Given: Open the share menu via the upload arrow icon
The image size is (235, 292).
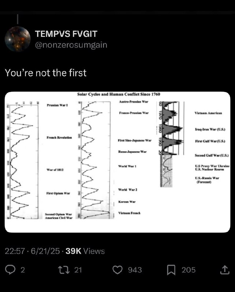Looking at the screenshot, I should [224, 270].
